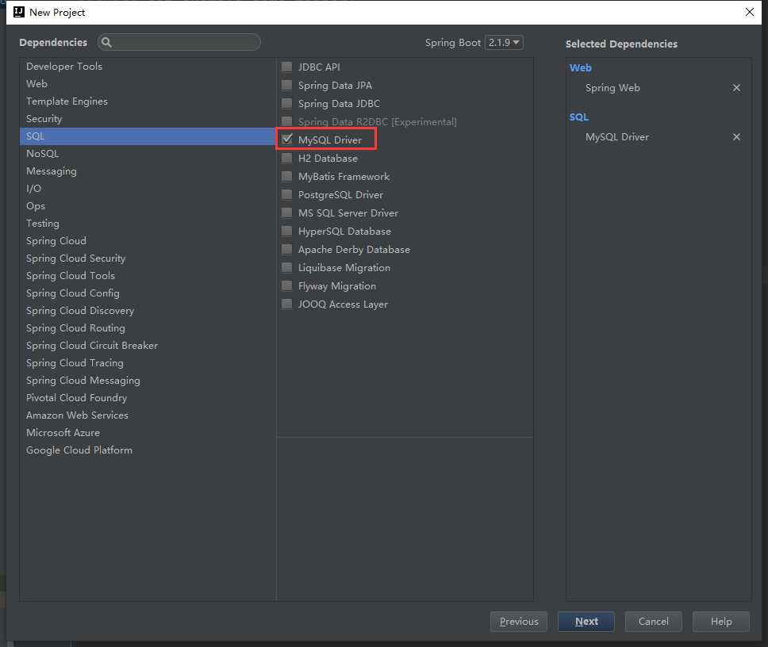
Task: Enable MyBatis Framework dependency
Action: [287, 176]
